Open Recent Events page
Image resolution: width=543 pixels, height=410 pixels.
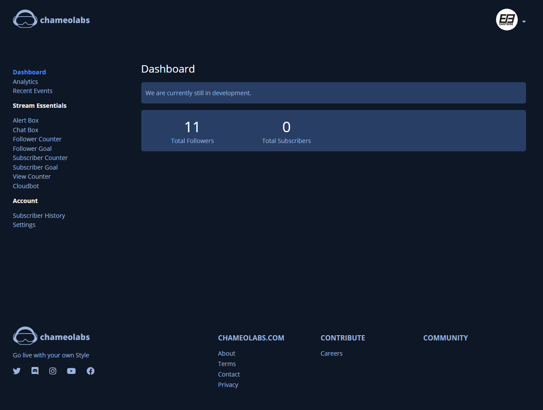[x=33, y=91]
